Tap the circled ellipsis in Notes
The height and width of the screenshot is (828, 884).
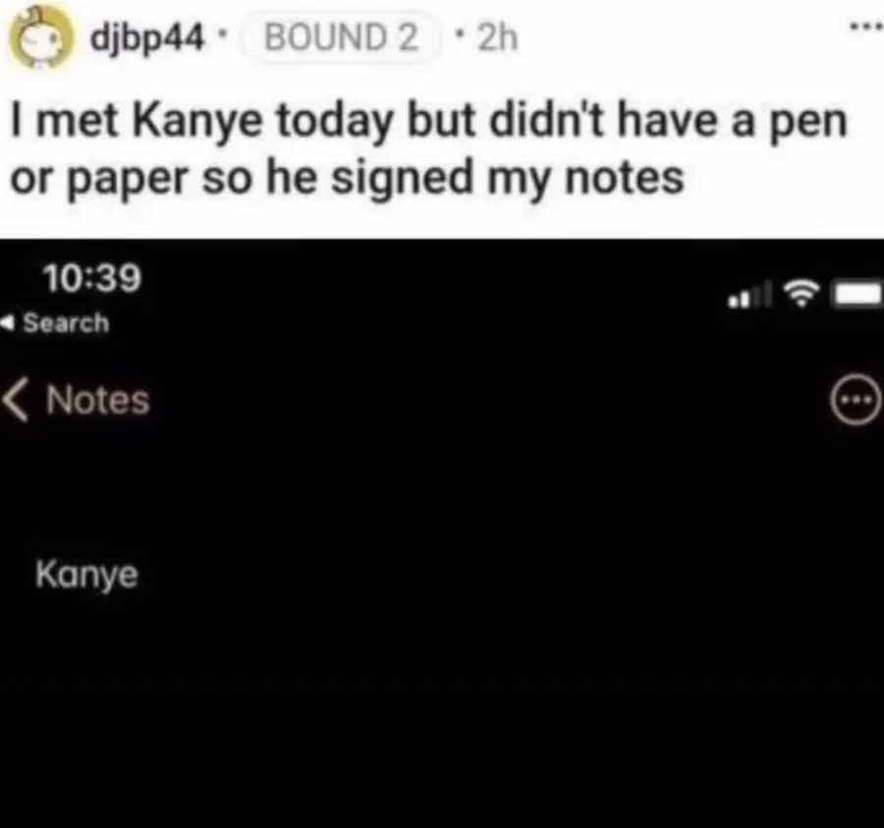[856, 399]
